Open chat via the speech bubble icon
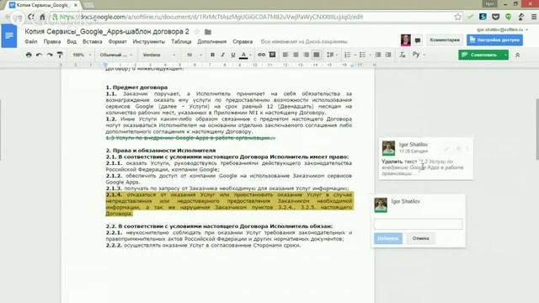 coord(418,40)
